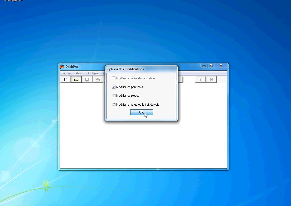Click the DebitPro application icon in title bar
Screen dimensions: 291x206
62,66
